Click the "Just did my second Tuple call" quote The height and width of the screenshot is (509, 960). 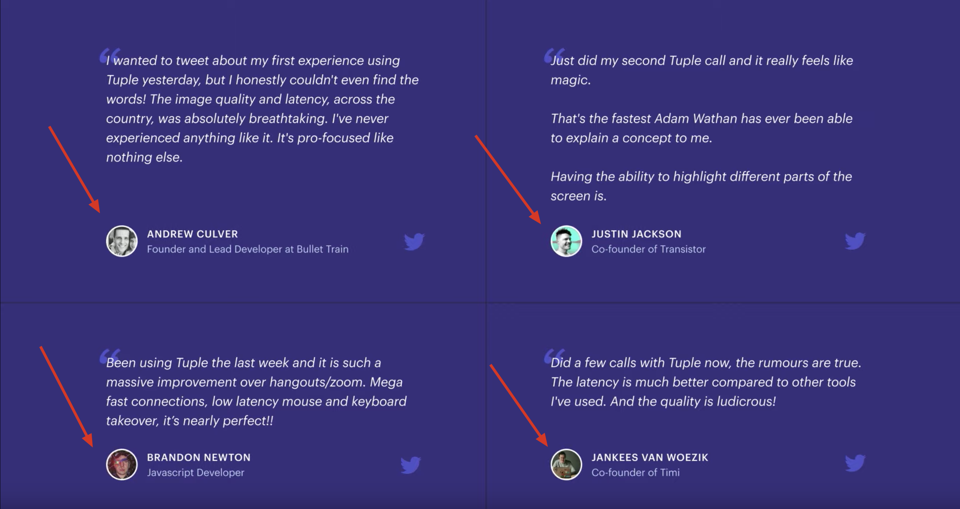point(701,128)
